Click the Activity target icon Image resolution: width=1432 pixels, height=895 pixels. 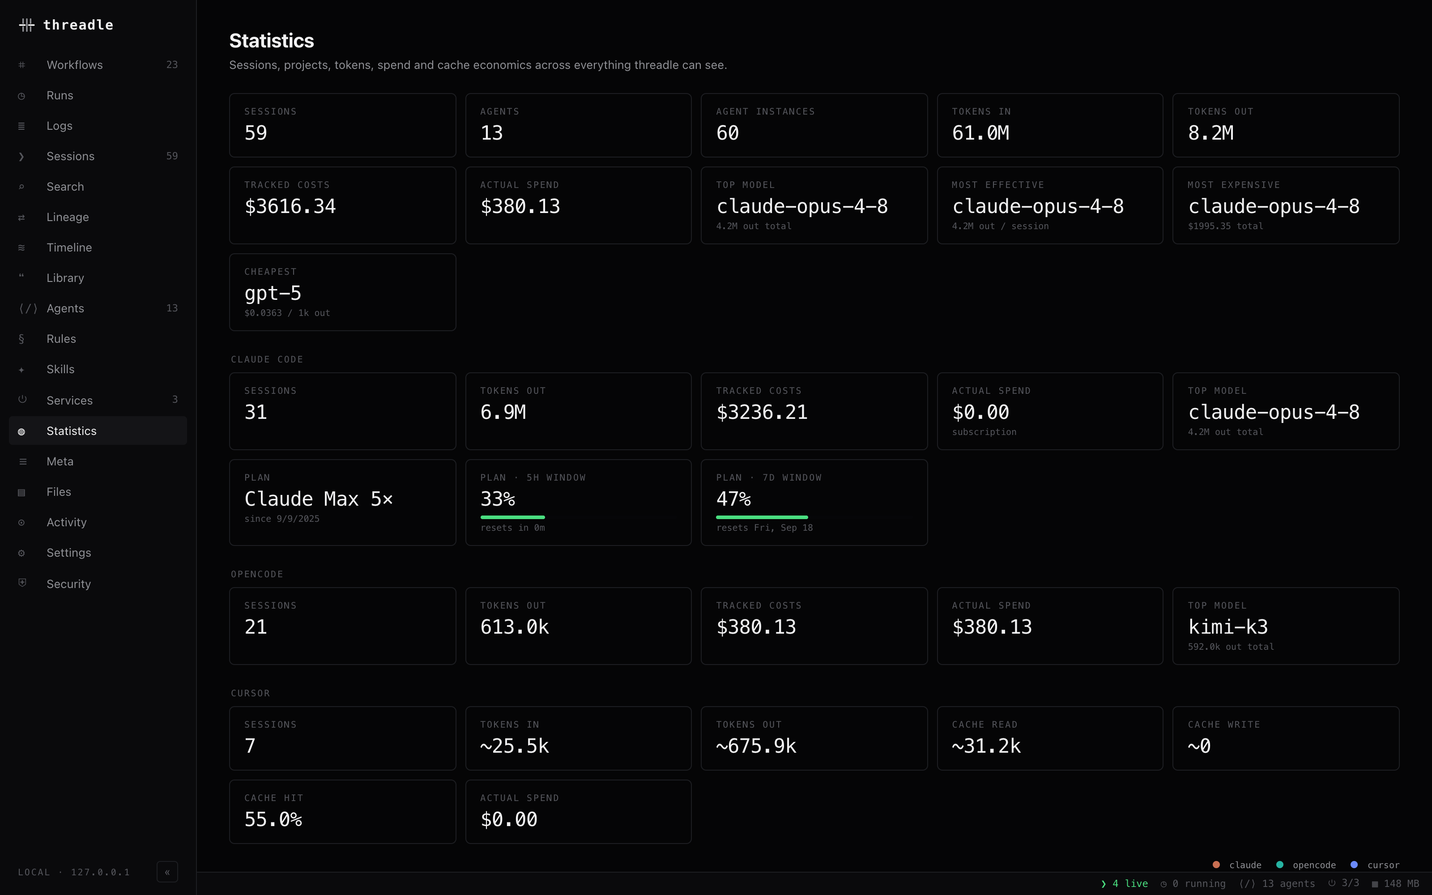point(22,523)
